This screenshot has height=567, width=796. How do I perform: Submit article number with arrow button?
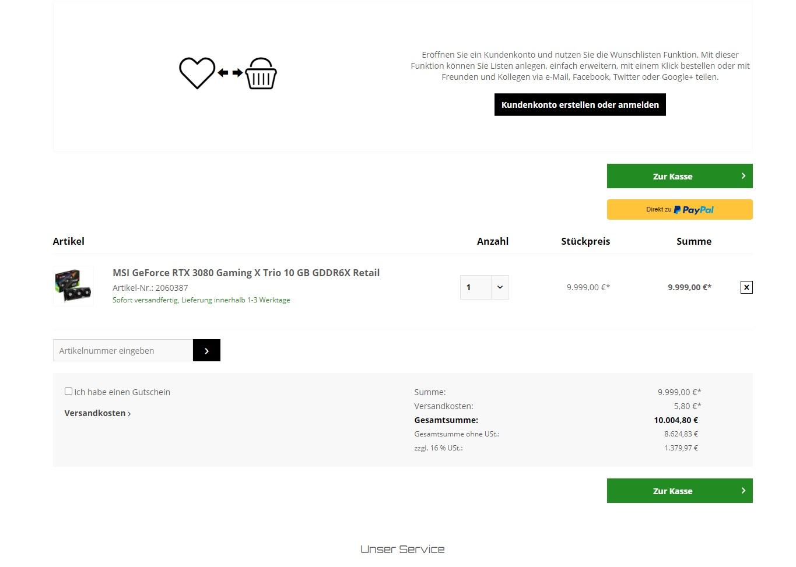[x=206, y=350]
